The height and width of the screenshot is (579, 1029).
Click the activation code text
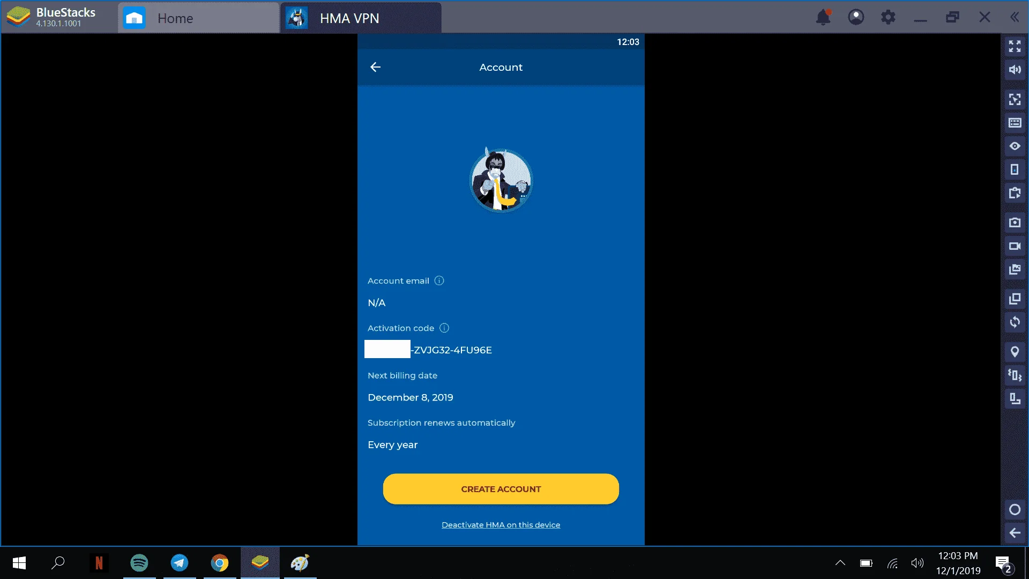click(451, 350)
